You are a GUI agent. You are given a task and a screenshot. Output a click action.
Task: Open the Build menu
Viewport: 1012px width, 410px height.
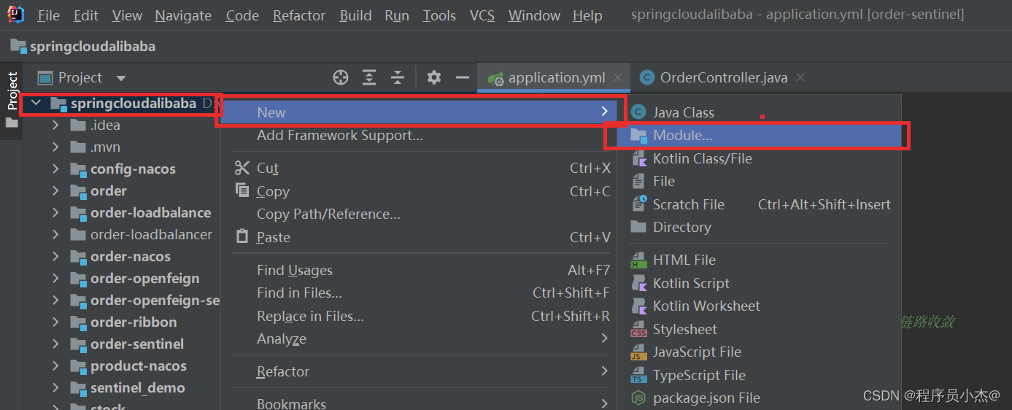coord(355,15)
